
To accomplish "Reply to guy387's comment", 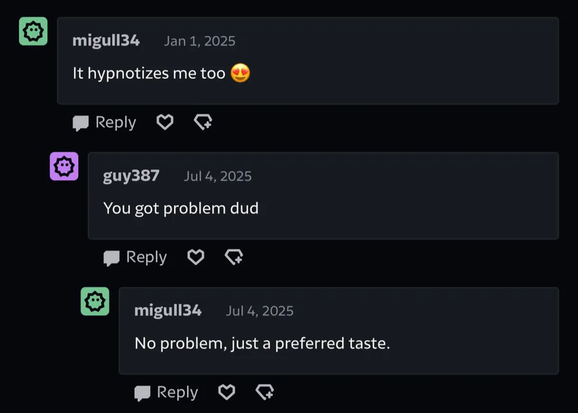I will (x=136, y=258).
